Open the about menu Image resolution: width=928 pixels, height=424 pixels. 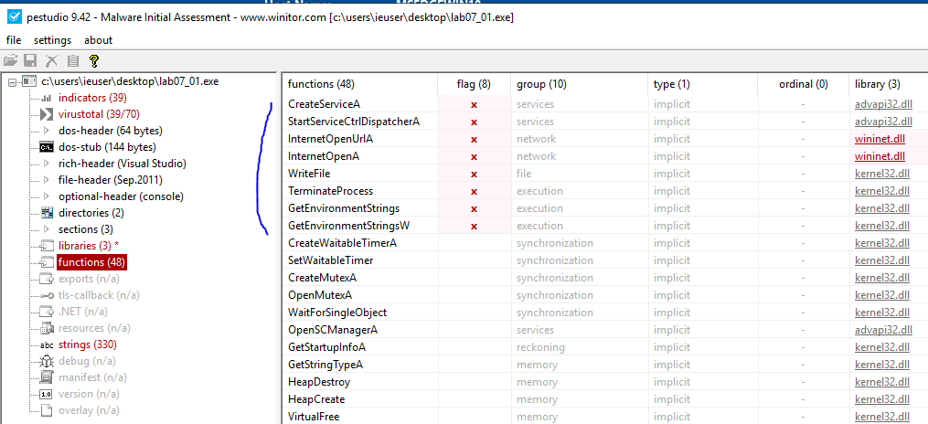click(98, 40)
